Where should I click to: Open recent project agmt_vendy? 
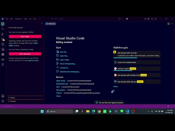[x=61, y=81]
